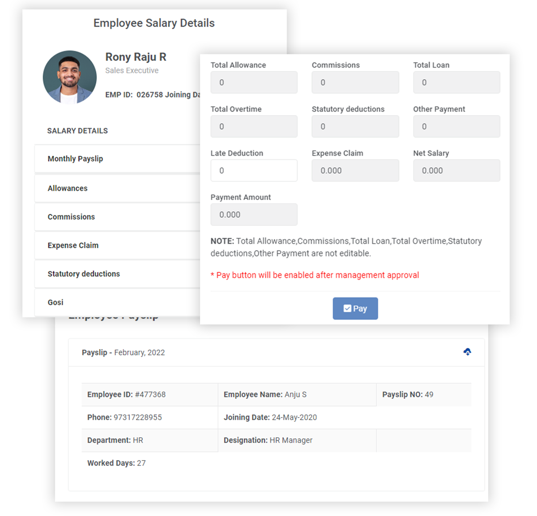This screenshot has height=516, width=537.
Task: Click the Payment Amount input
Action: [x=254, y=214]
